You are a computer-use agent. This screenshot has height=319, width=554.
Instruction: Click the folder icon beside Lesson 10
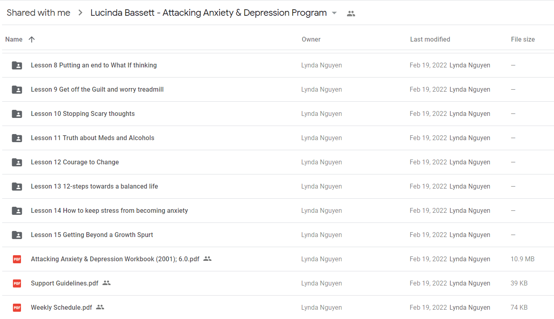point(17,113)
